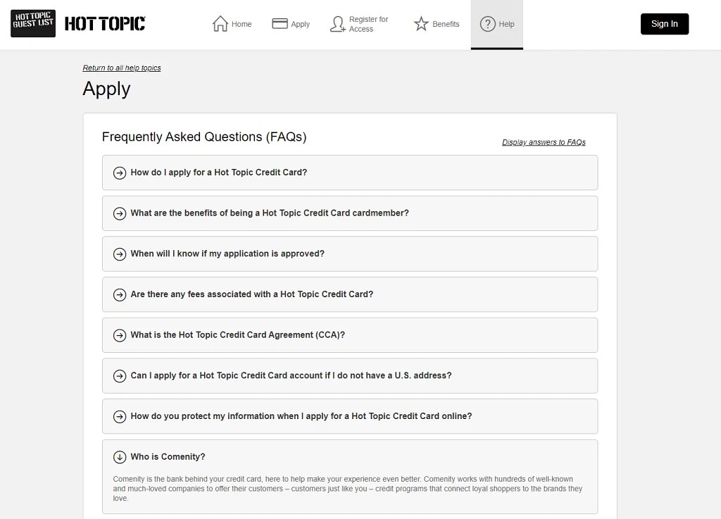Expand the no U.S. address question
Screen dimensions: 721x519
[x=350, y=375]
